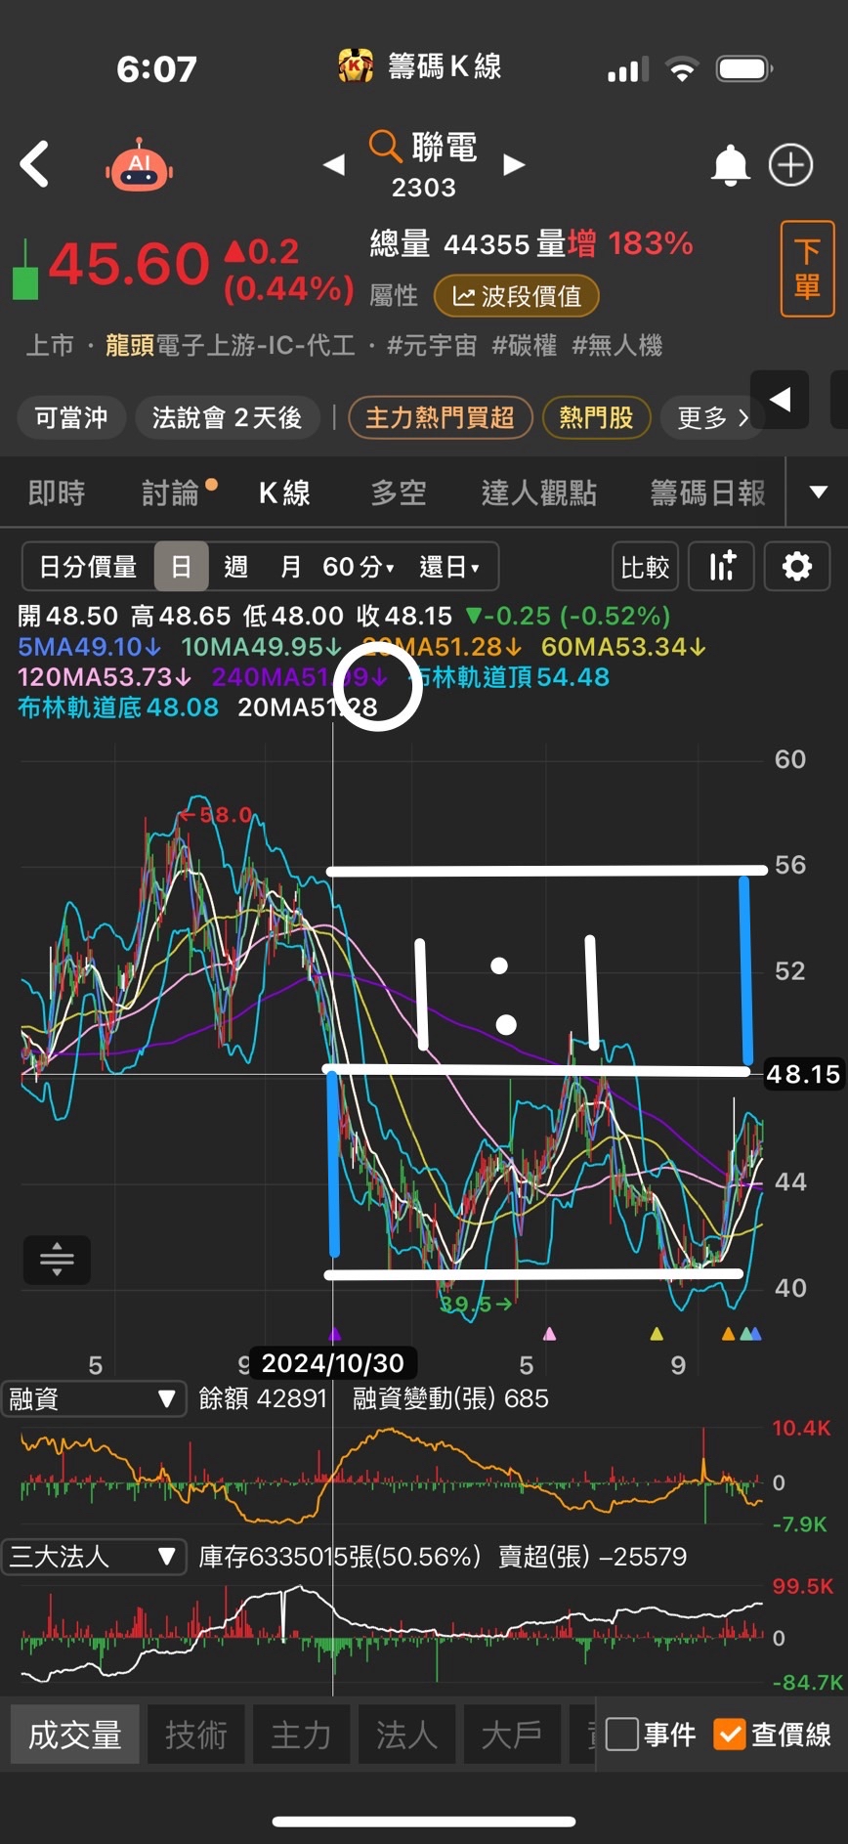Tap the search magnifier beside 聯電

[385, 147]
